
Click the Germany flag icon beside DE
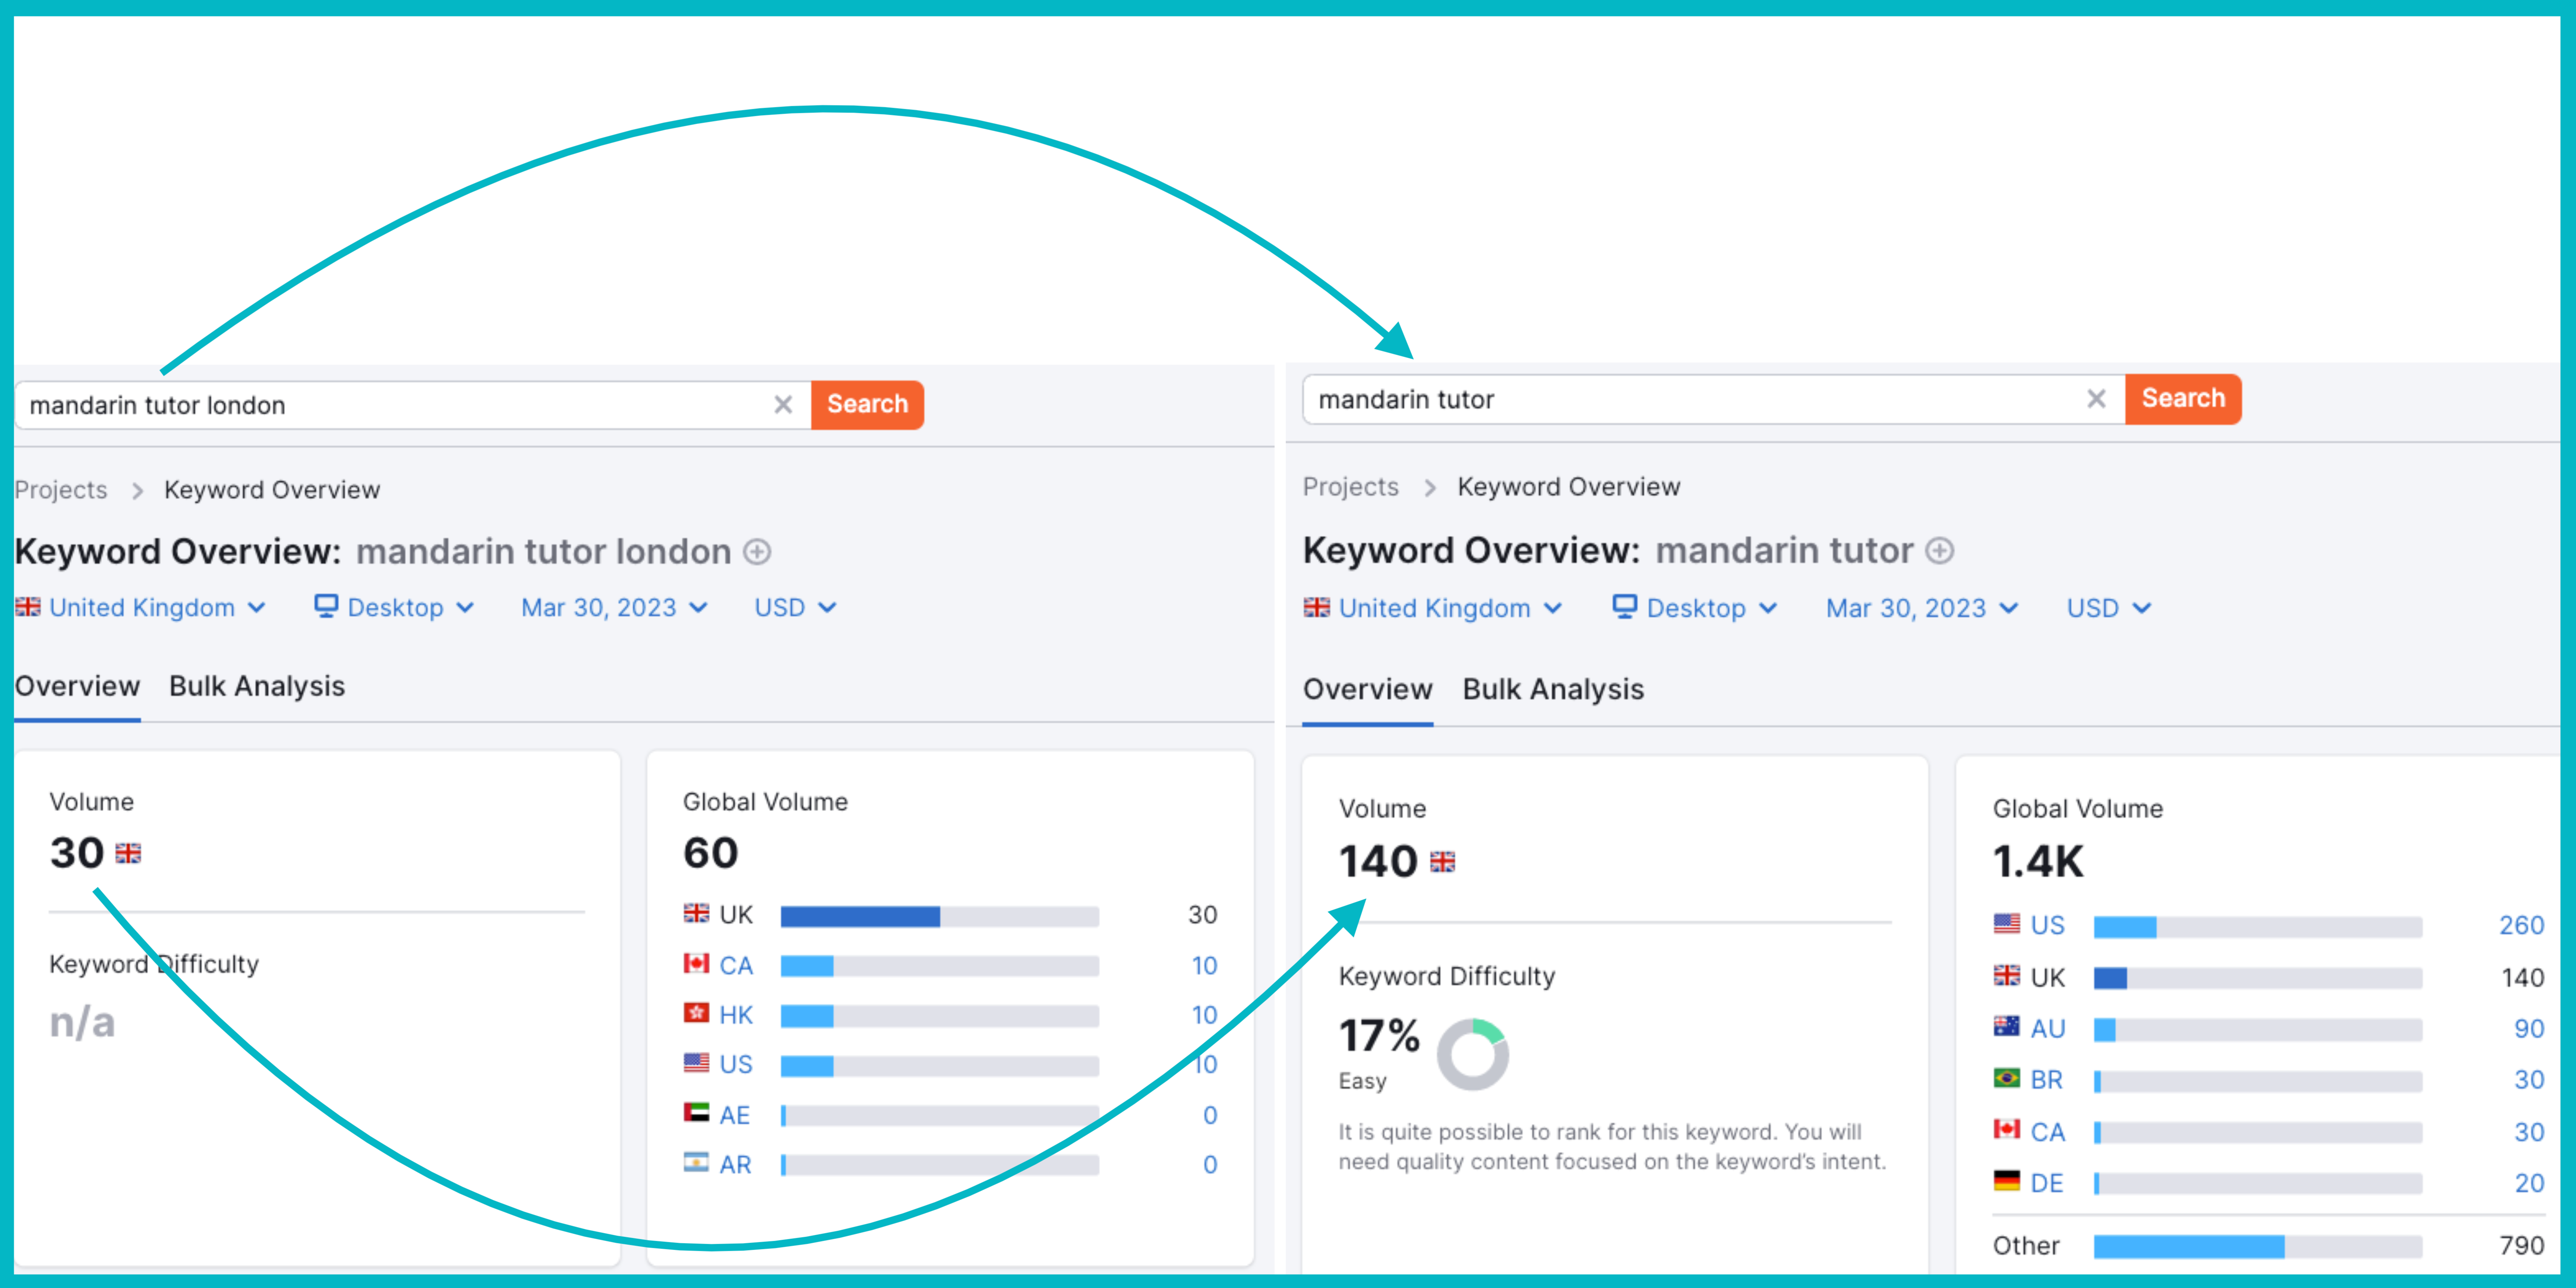(2006, 1181)
